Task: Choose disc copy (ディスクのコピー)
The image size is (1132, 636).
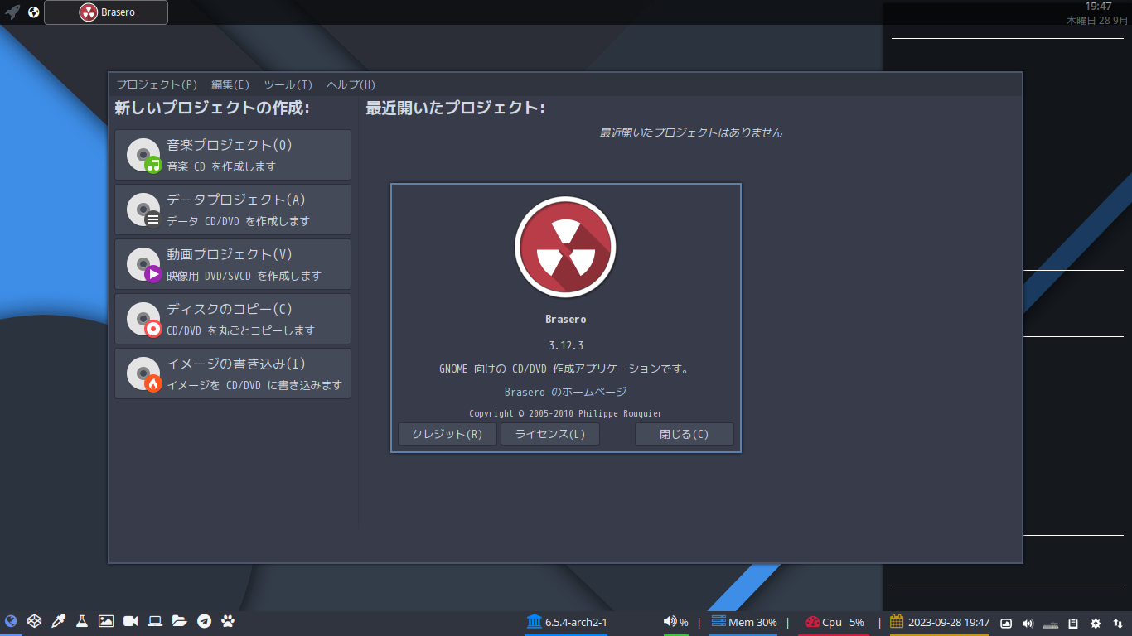Action: coord(233,319)
